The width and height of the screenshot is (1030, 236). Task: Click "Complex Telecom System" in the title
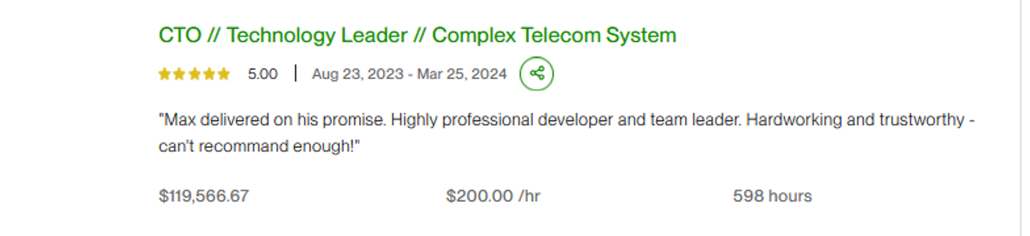click(x=554, y=35)
